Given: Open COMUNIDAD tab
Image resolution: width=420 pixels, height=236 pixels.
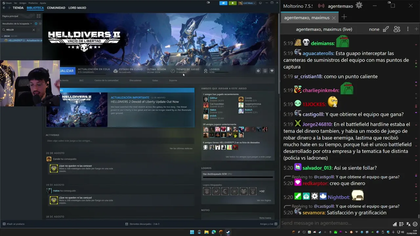Looking at the screenshot, I should 56,8.
